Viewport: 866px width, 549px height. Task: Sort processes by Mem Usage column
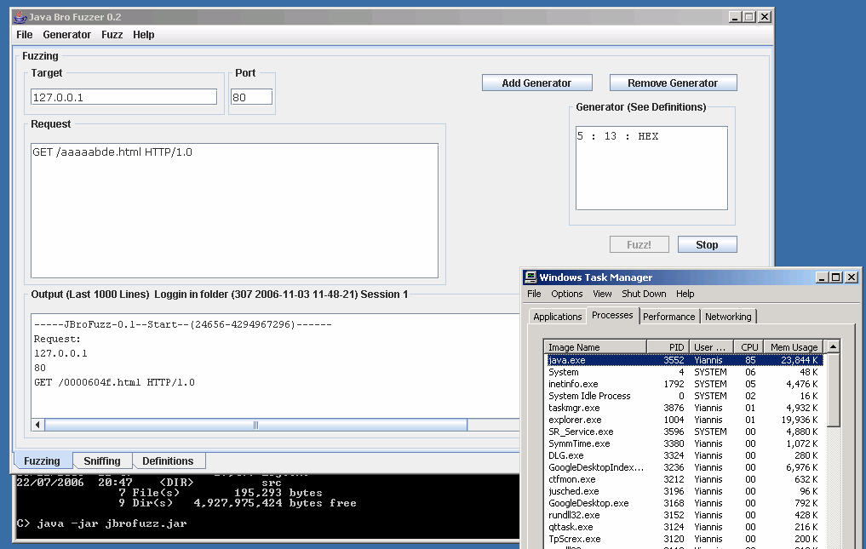(793, 347)
